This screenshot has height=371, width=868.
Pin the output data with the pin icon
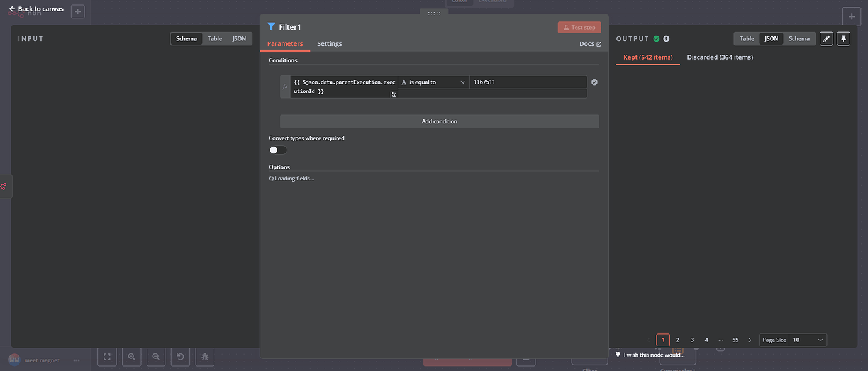click(843, 38)
